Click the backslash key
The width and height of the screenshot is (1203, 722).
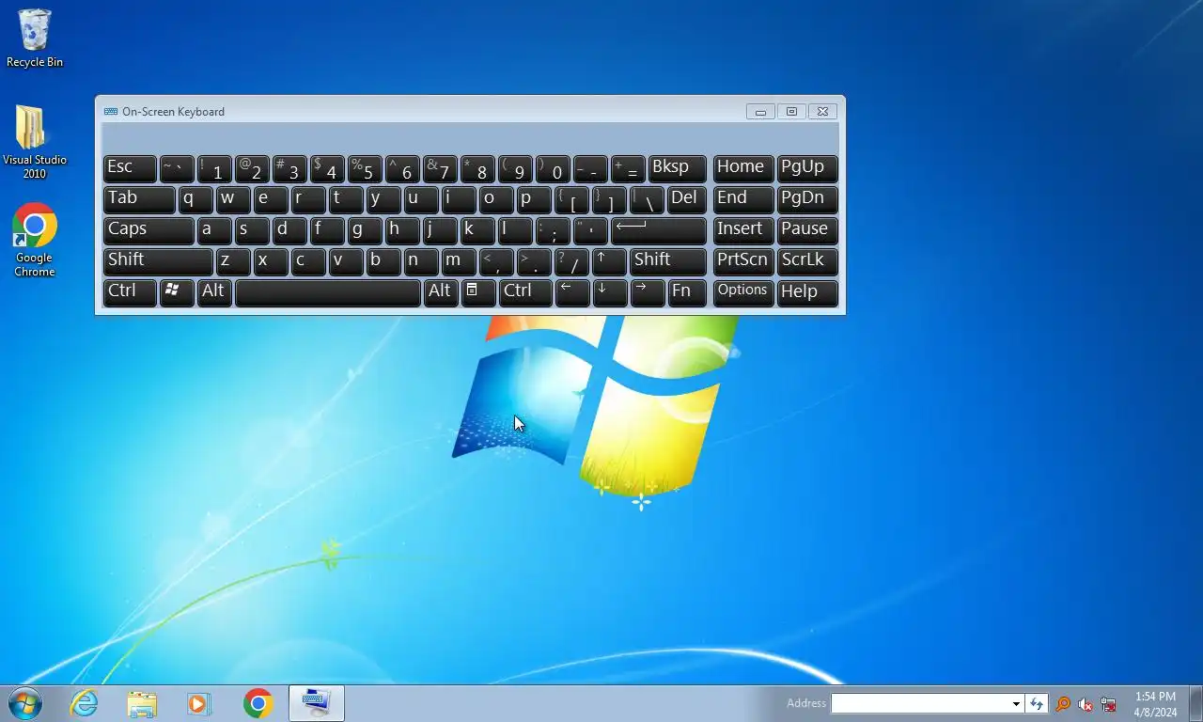click(648, 198)
